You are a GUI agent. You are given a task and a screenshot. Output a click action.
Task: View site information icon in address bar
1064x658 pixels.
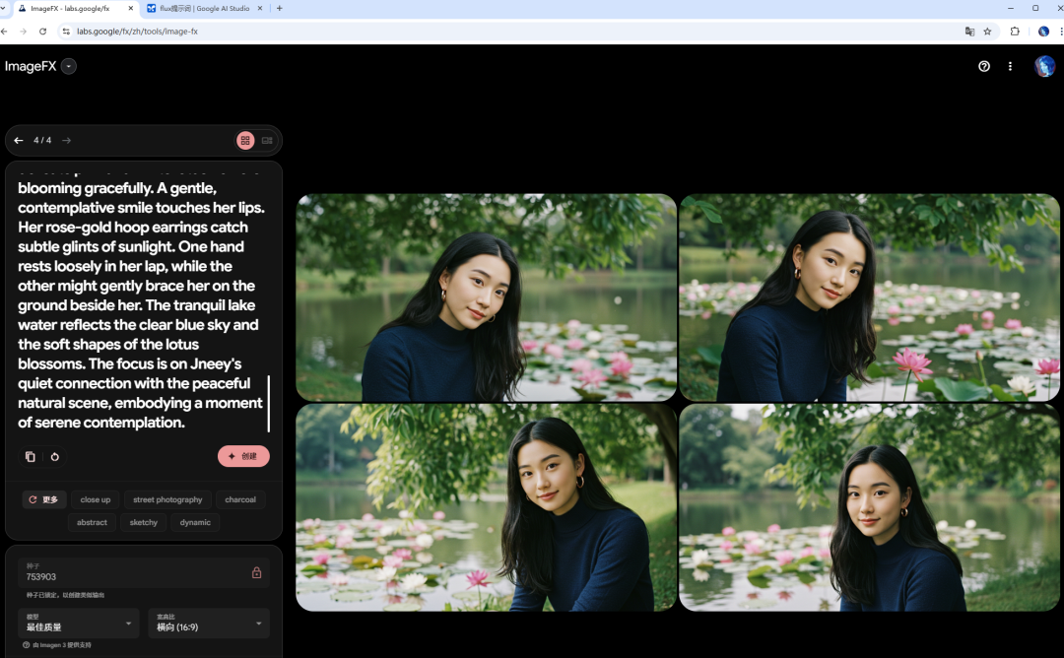click(x=66, y=32)
